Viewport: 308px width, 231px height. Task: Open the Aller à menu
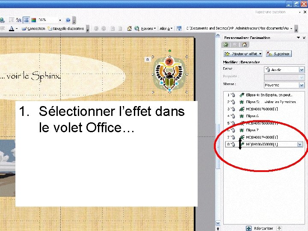pyautogui.click(x=166, y=29)
